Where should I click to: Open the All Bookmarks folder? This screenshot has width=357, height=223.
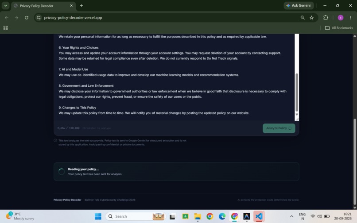(x=339, y=28)
